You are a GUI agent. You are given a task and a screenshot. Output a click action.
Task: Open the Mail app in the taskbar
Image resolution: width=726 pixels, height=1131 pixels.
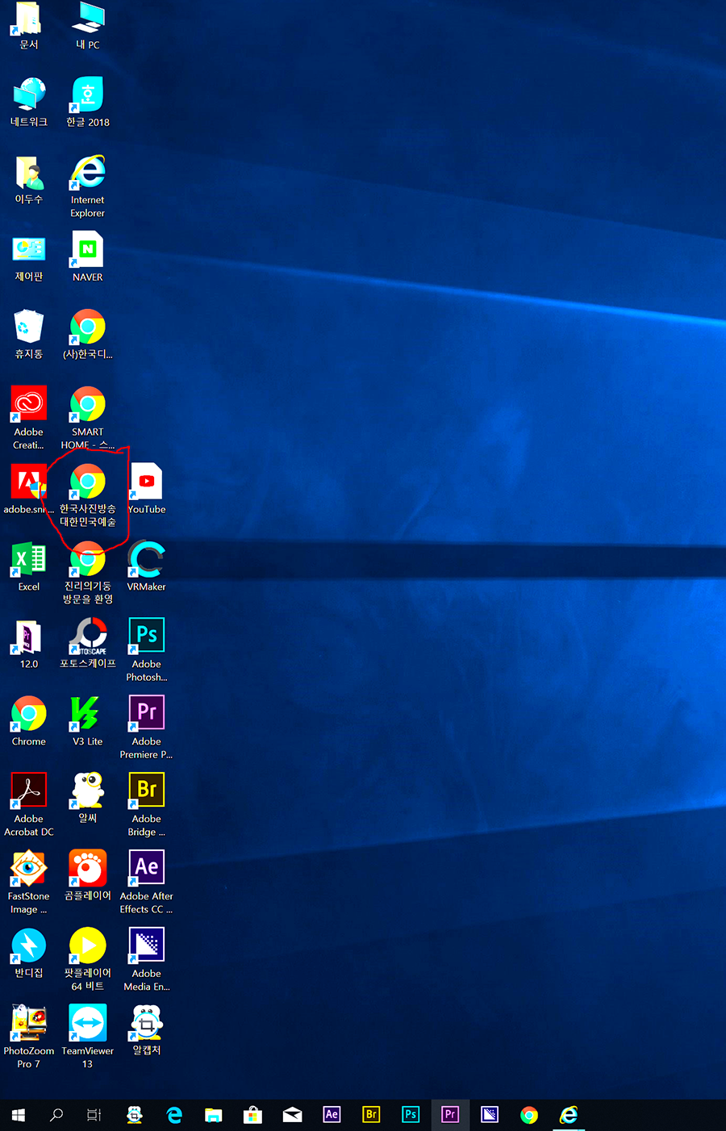click(293, 1115)
